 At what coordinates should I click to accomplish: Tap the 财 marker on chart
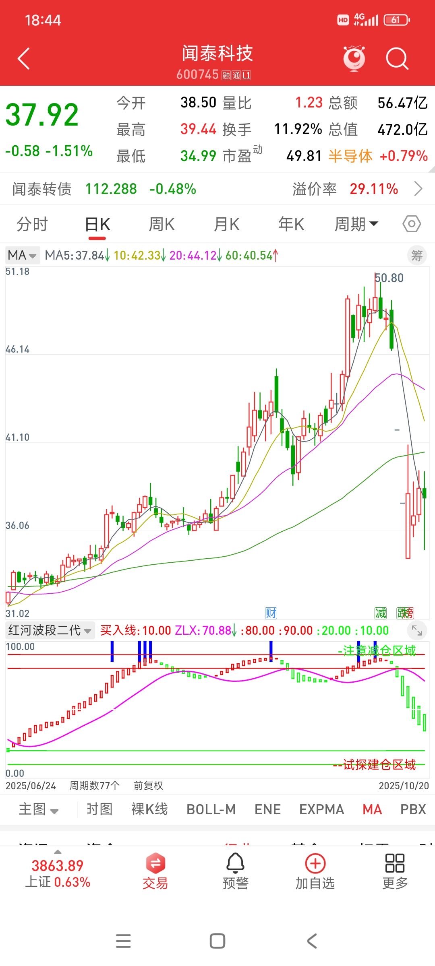tap(271, 613)
